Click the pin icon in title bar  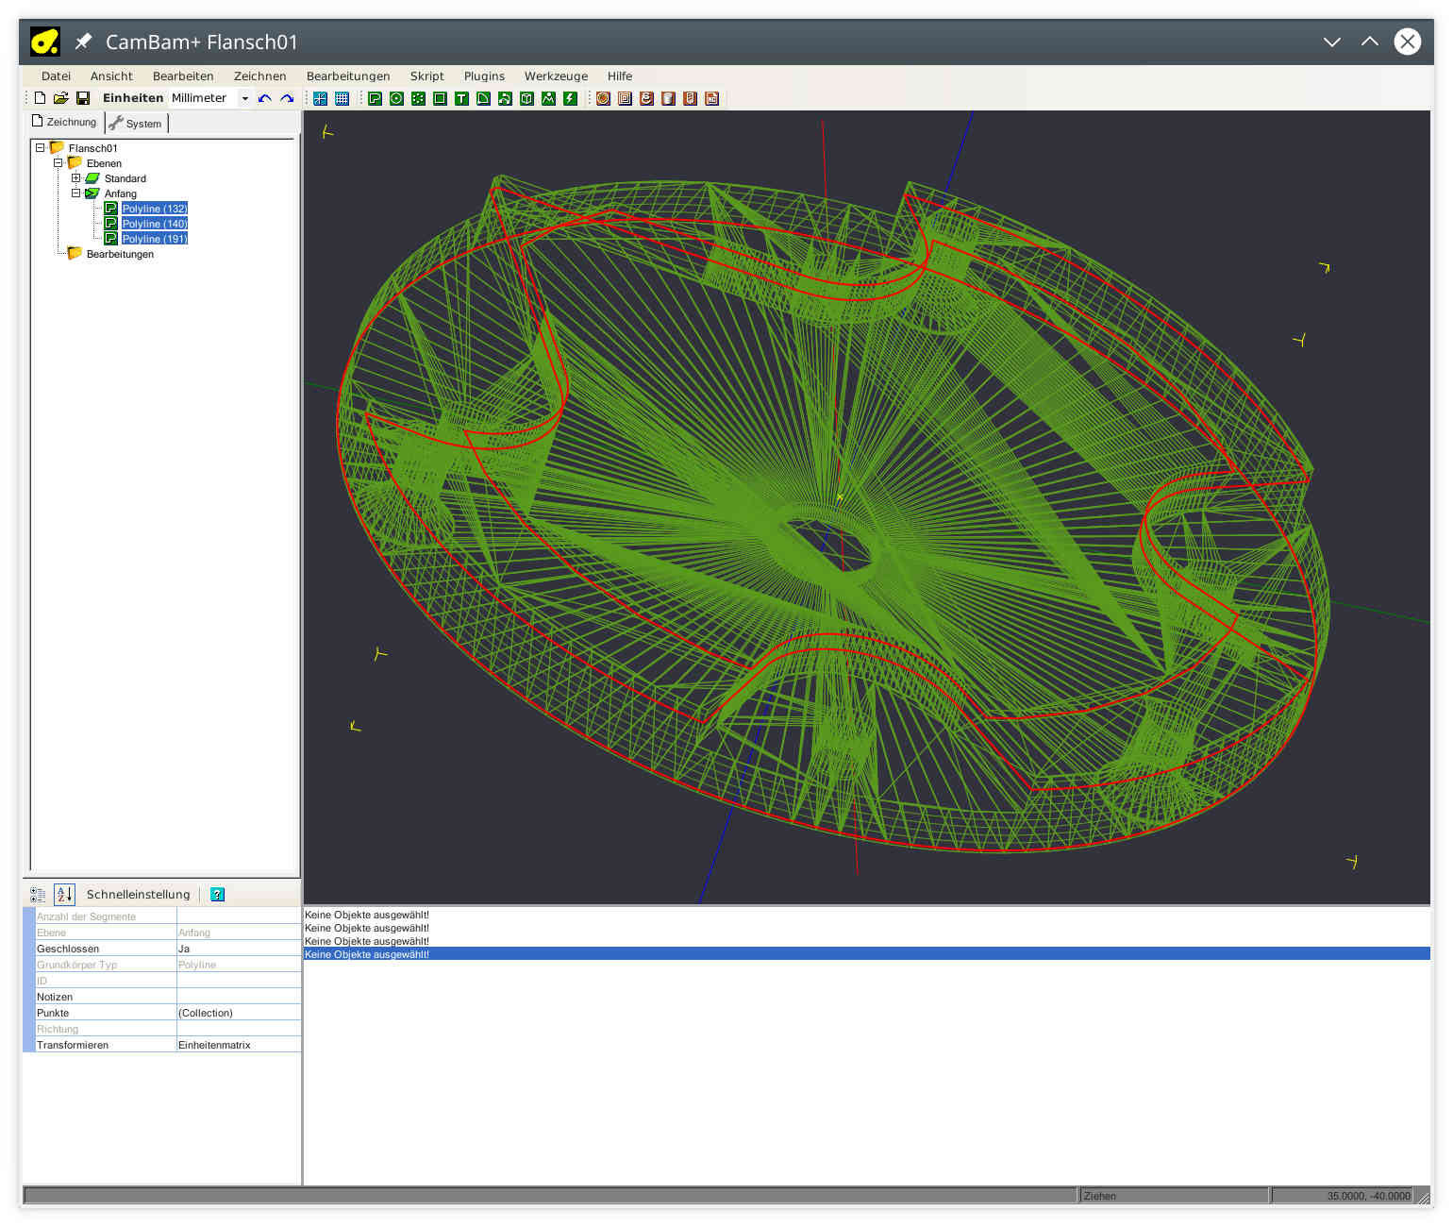coord(83,42)
